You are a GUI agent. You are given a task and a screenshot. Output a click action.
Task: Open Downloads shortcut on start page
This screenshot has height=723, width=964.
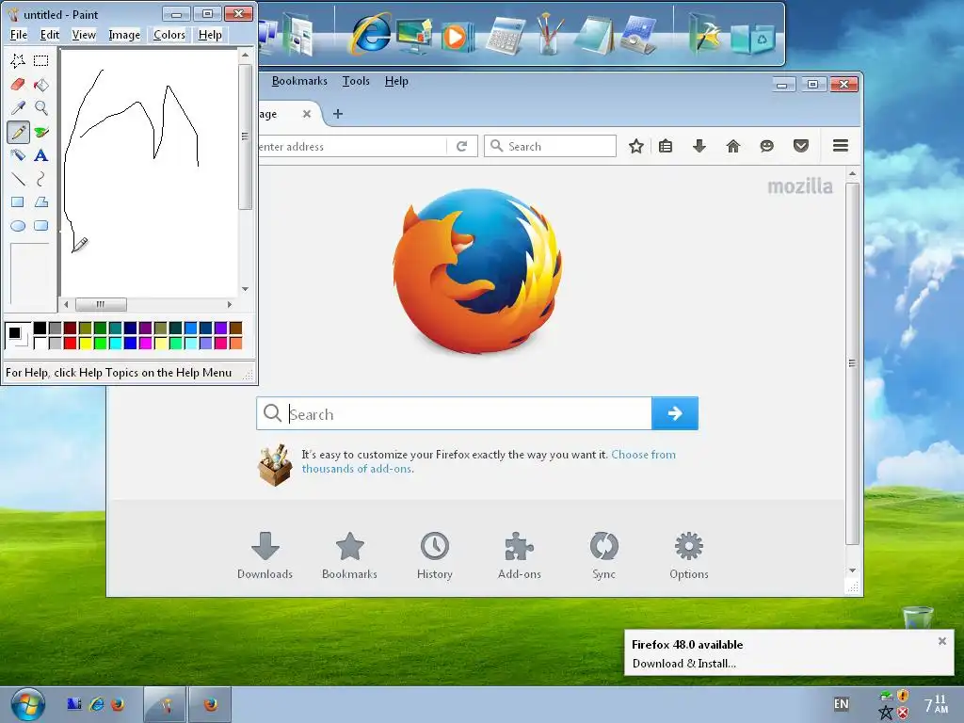(265, 555)
